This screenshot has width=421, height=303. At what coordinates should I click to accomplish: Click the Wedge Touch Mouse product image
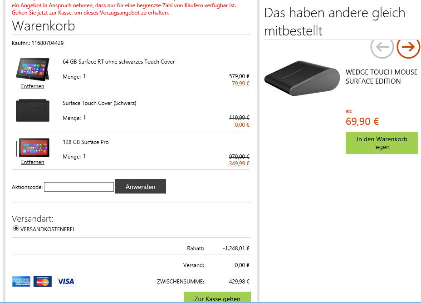click(302, 78)
